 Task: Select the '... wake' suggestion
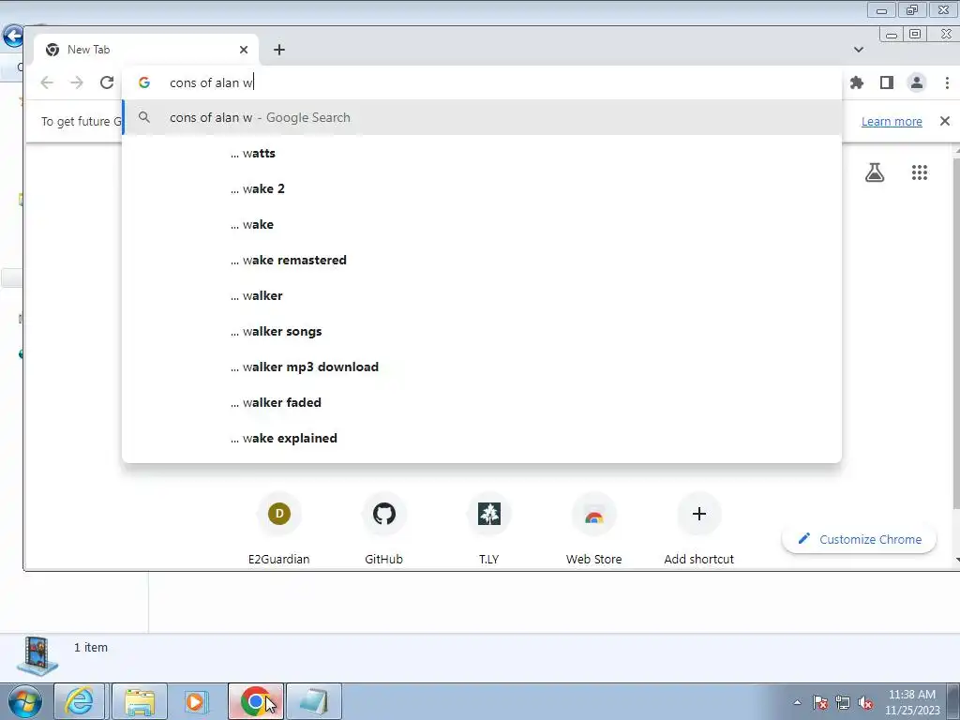[482, 224]
